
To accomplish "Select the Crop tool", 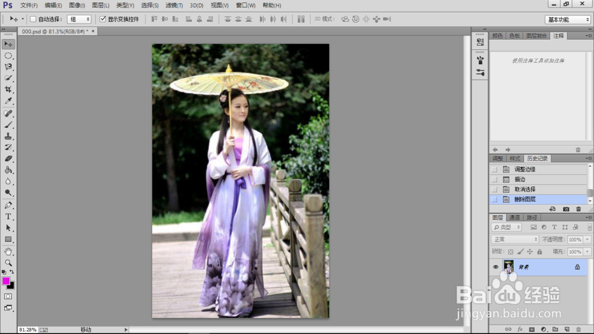I will (8, 90).
